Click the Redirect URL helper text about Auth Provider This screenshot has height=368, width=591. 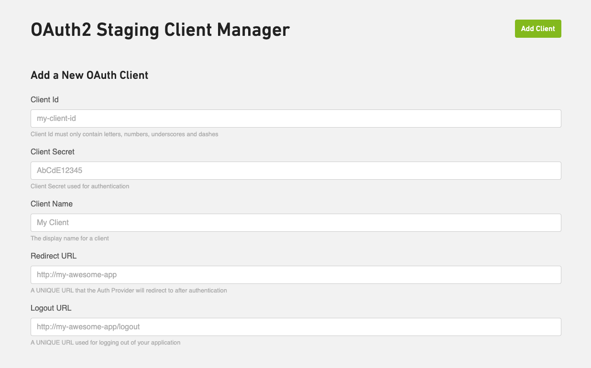tap(129, 291)
